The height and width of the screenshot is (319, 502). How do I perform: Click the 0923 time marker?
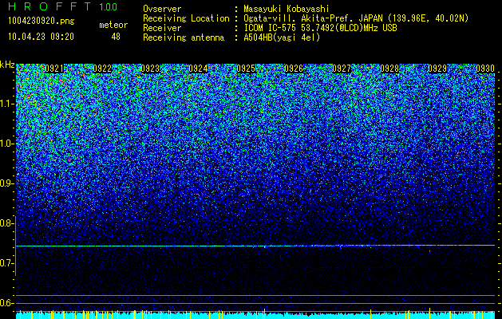pos(150,69)
